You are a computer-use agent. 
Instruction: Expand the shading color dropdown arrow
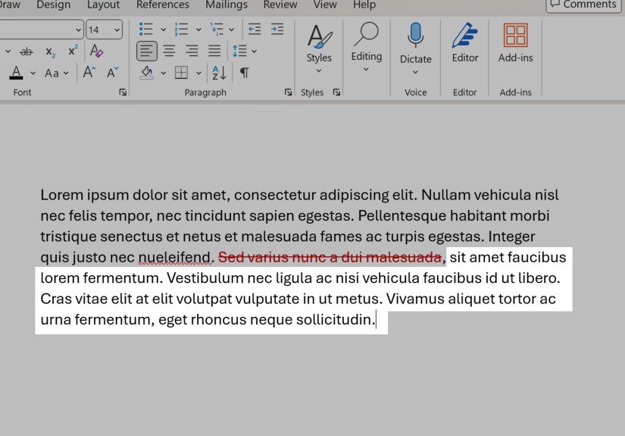pos(163,73)
